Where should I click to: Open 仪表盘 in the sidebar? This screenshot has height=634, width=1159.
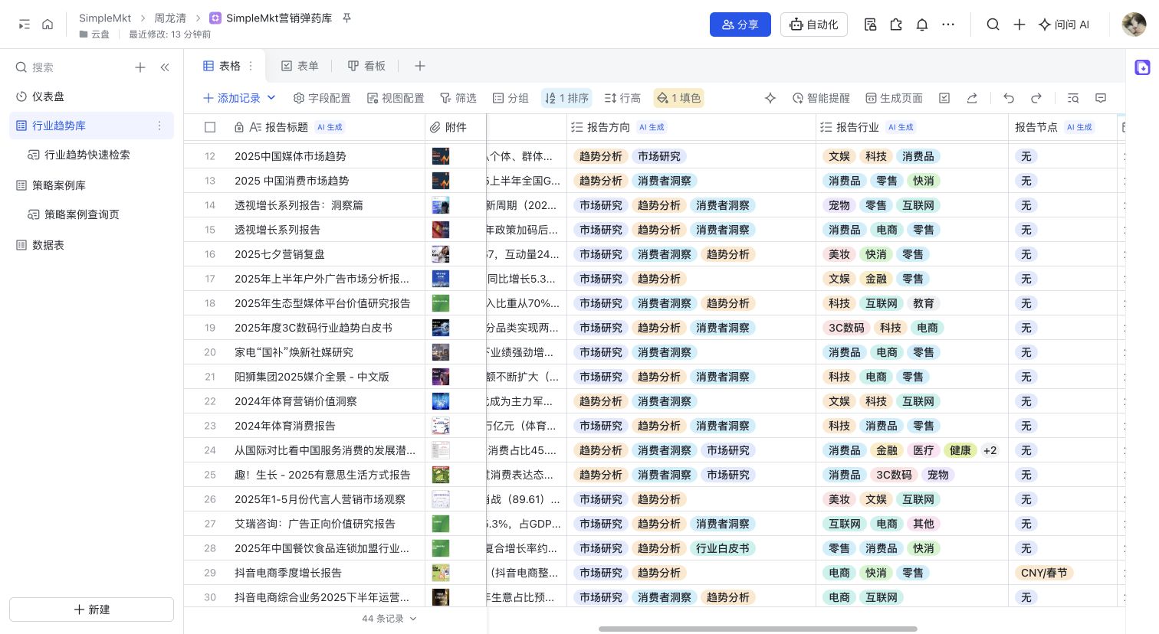[91, 96]
